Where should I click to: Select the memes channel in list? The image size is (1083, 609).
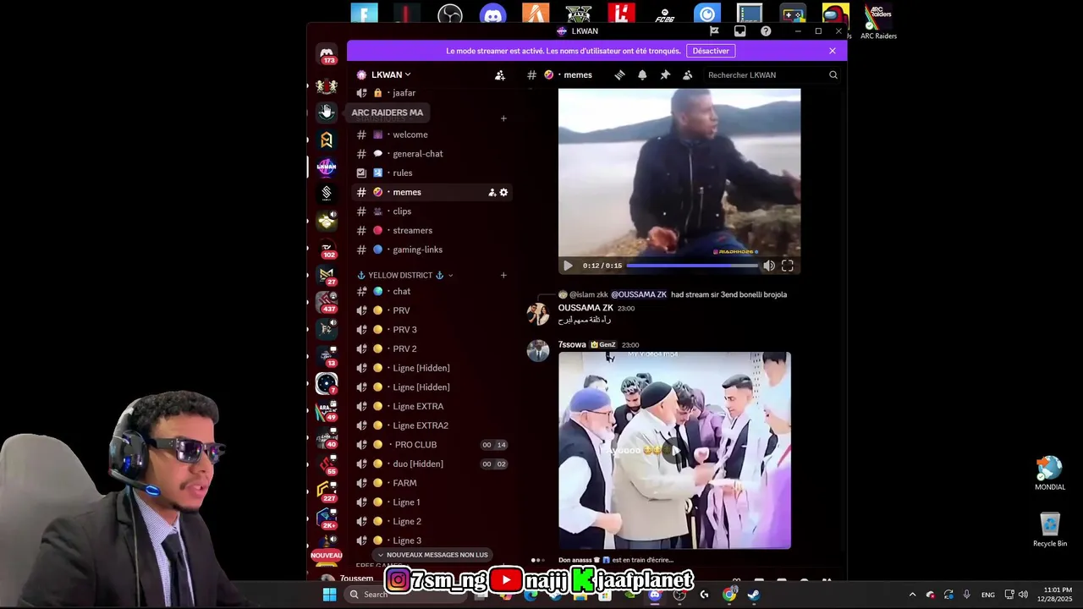pos(430,193)
